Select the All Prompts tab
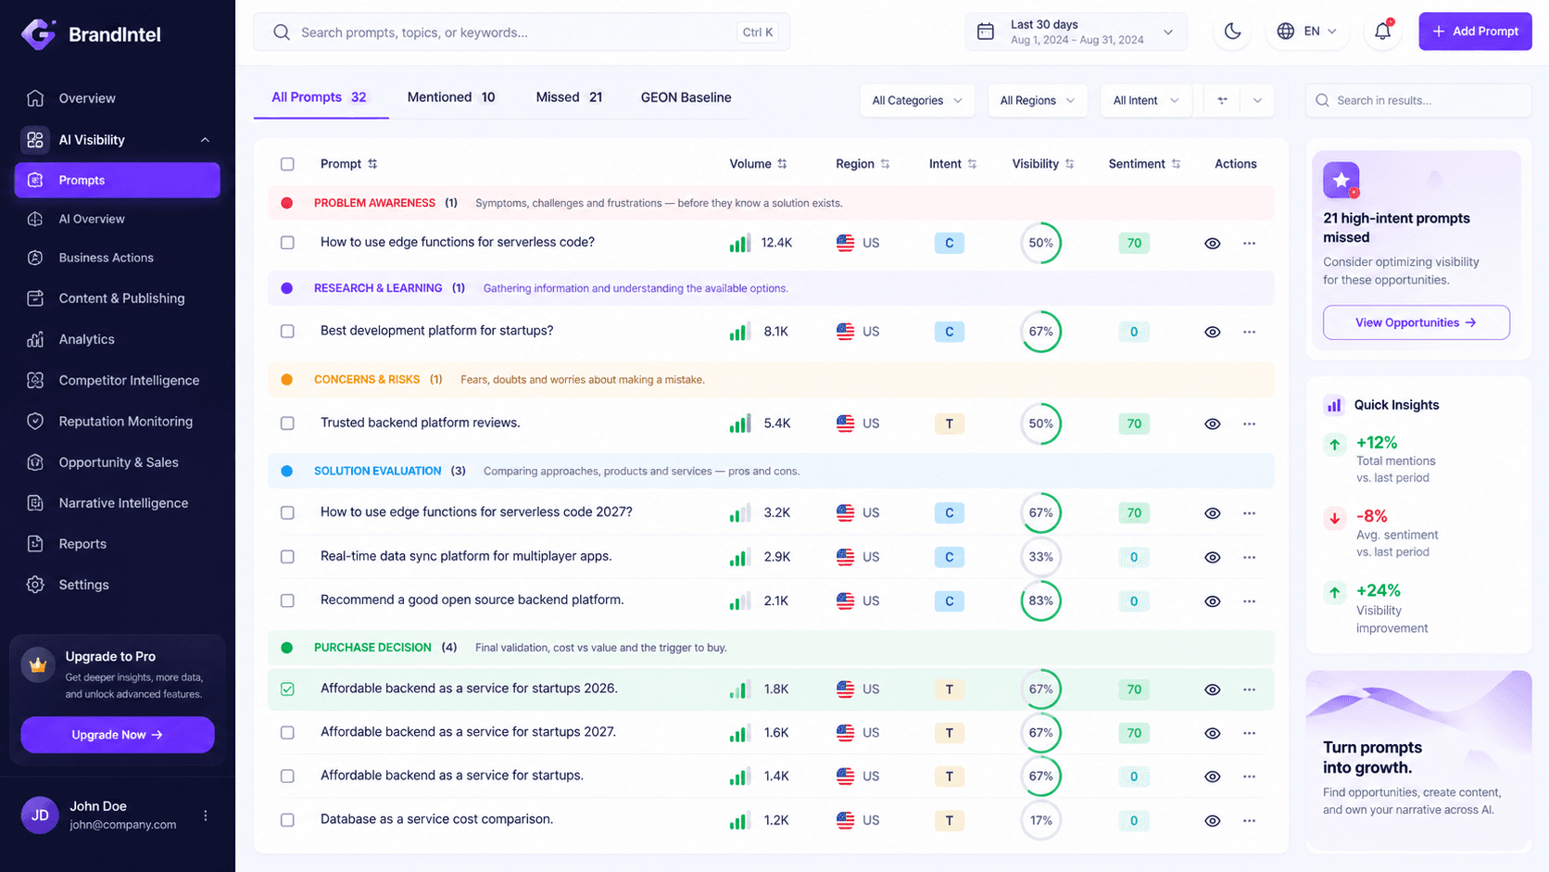Viewport: 1549px width, 872px height. coord(320,97)
